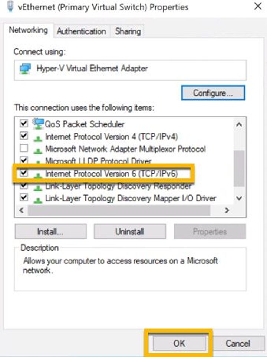The image size is (267, 357).
Task: Click the QoS Packet Scheduler icon
Action: [37, 124]
